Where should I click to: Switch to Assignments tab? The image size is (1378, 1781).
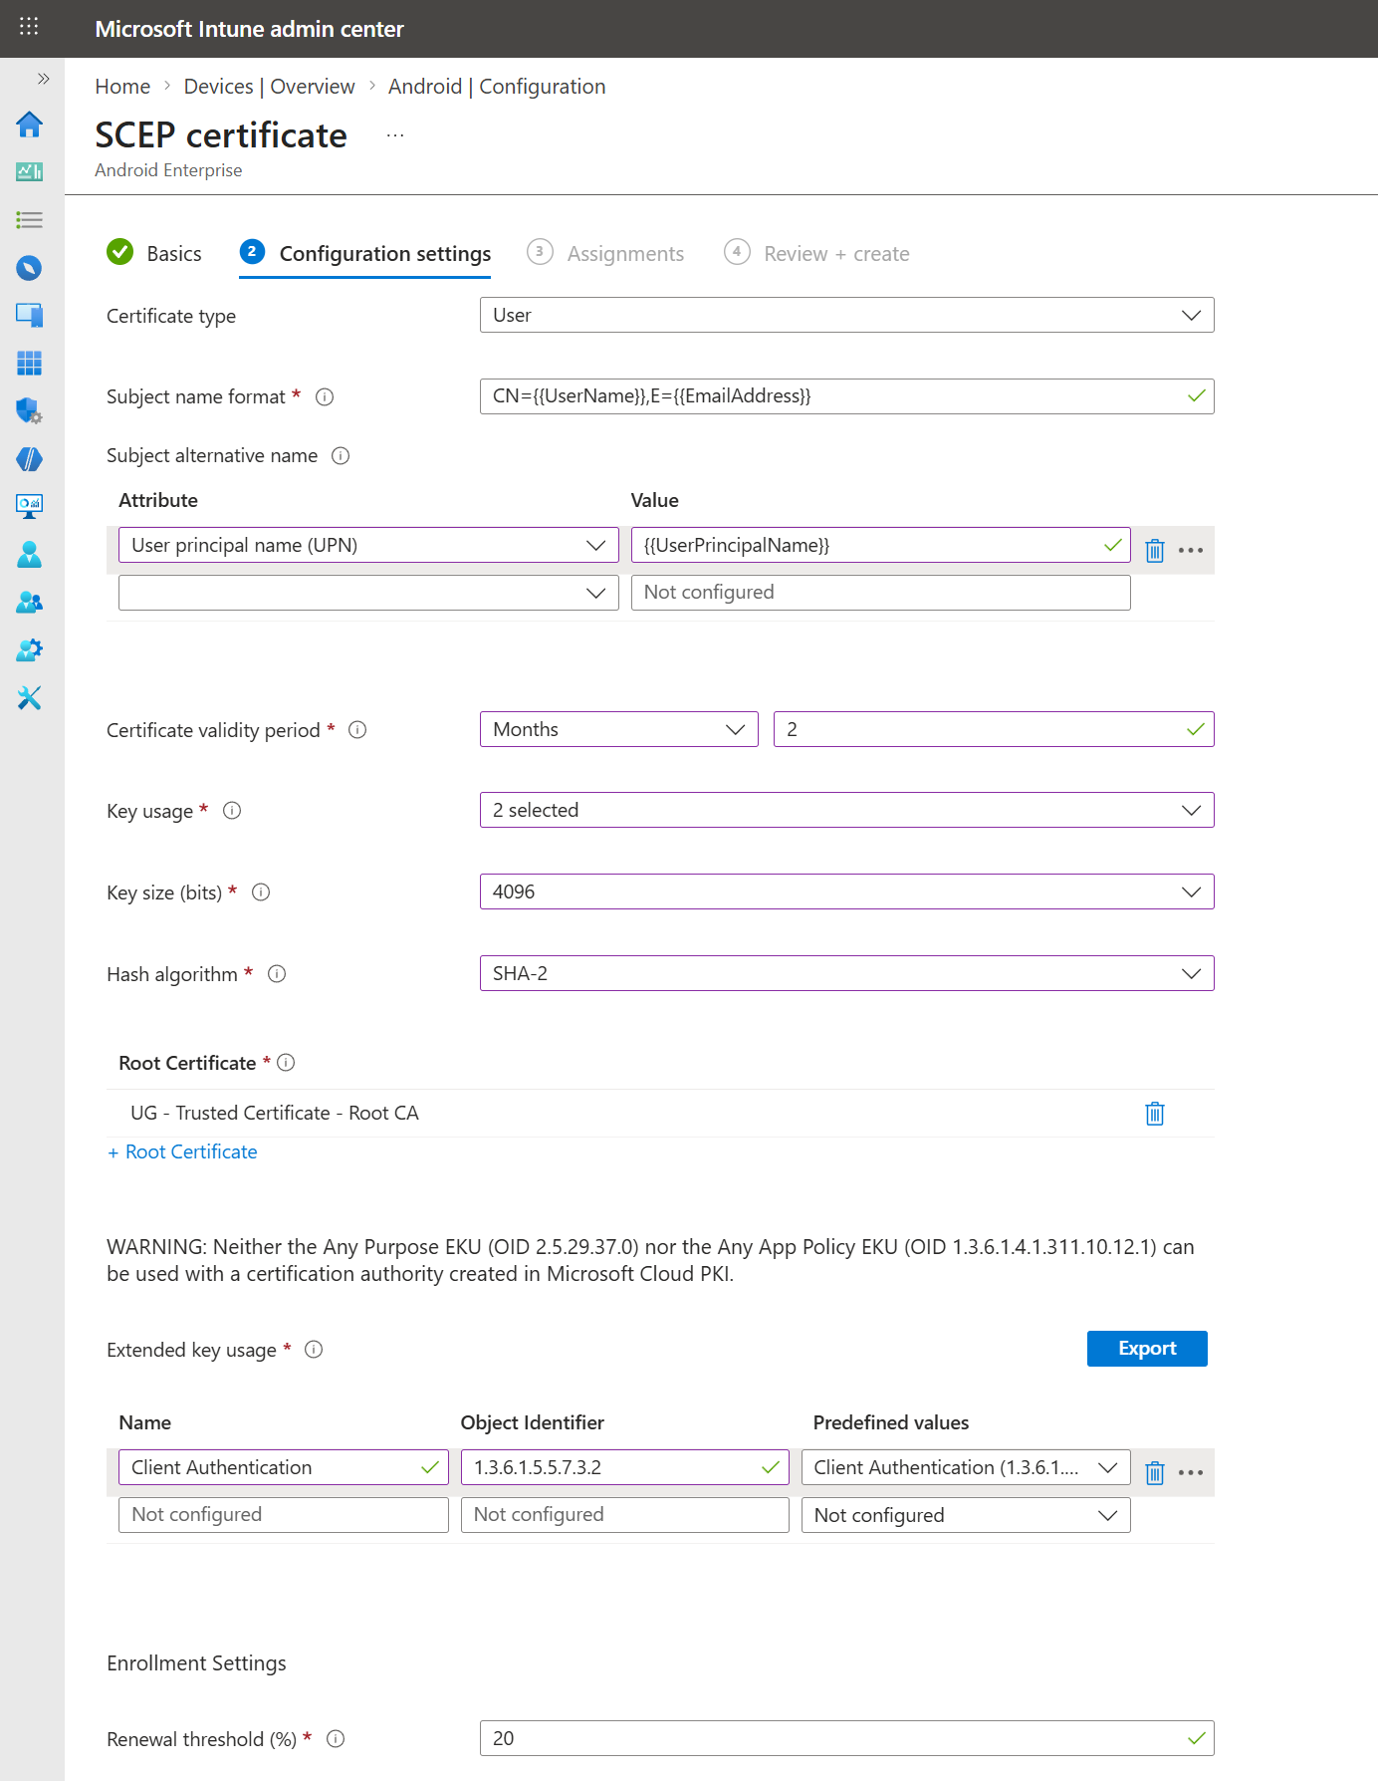[x=605, y=253]
